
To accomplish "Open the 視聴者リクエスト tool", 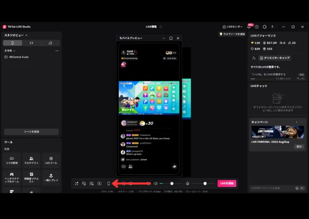I will [x=31, y=178].
